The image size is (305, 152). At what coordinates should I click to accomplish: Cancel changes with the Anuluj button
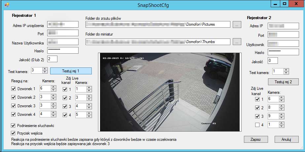286,139
